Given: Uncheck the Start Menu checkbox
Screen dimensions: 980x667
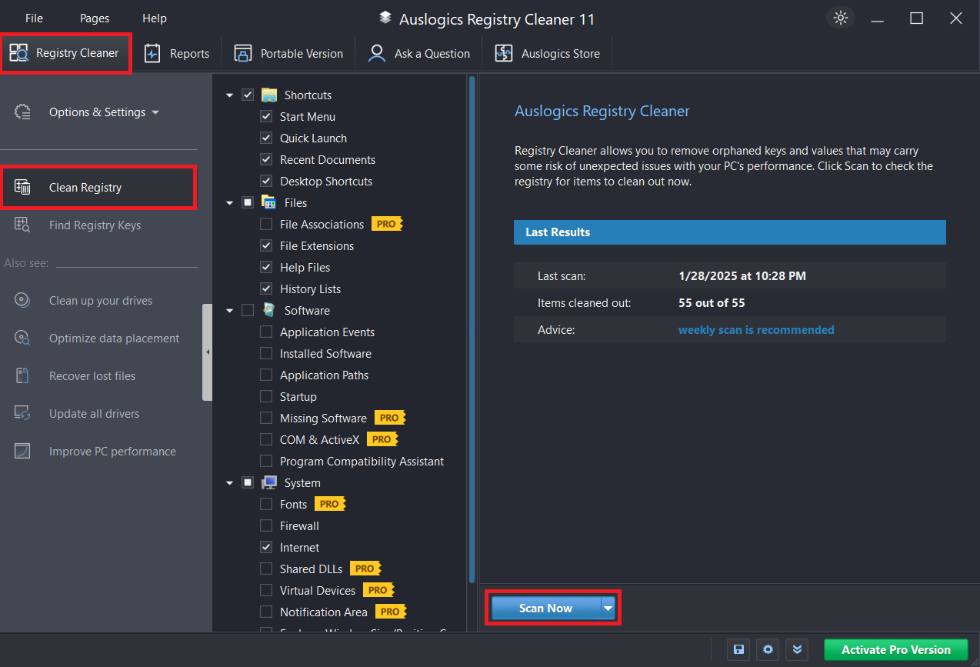Looking at the screenshot, I should click(266, 116).
